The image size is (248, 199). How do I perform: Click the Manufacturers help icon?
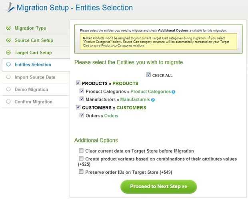(x=153, y=100)
